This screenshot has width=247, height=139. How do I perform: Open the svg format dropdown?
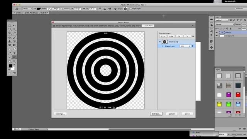pyautogui.click(x=185, y=46)
